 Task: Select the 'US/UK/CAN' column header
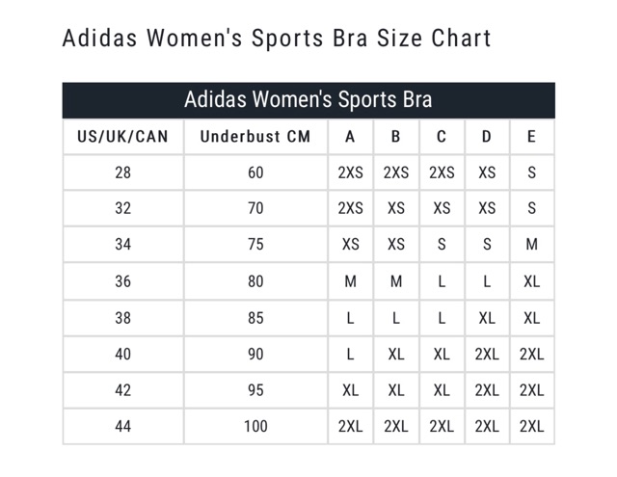[122, 137]
